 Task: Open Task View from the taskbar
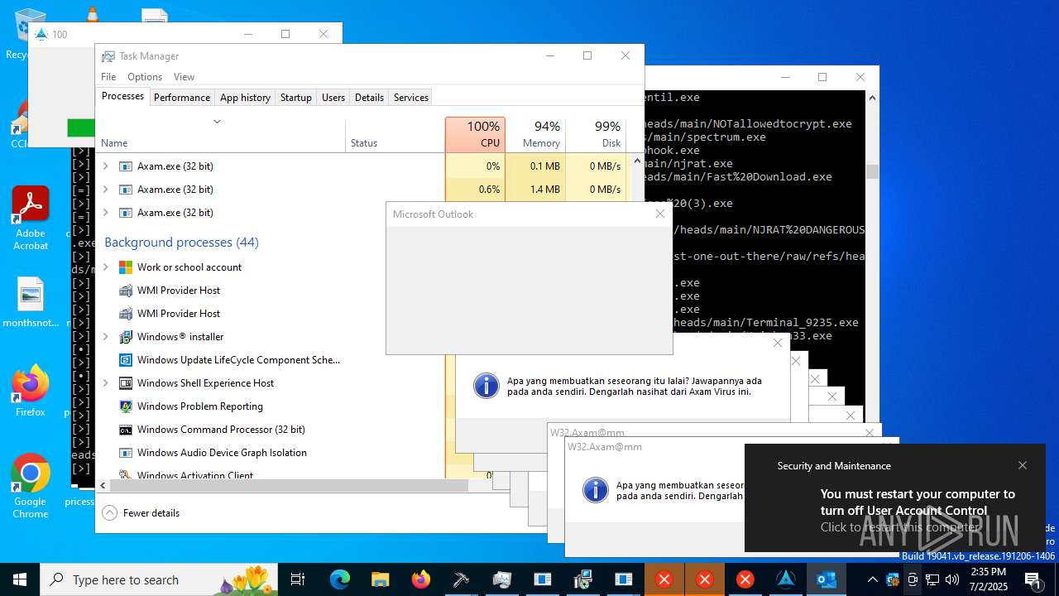coord(299,579)
